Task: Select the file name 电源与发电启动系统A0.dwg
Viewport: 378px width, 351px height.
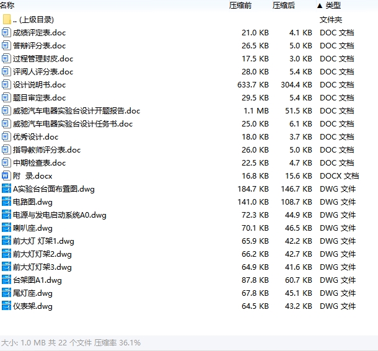Action: point(59,215)
